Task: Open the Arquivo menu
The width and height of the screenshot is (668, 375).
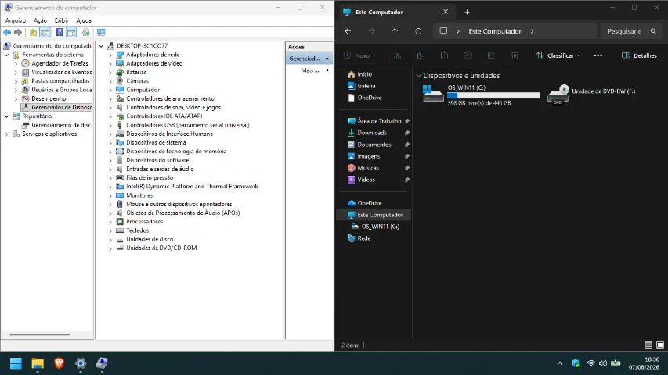Action: coord(16,20)
